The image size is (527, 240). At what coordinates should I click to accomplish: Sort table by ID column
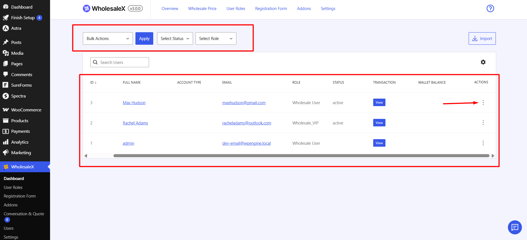click(93, 82)
